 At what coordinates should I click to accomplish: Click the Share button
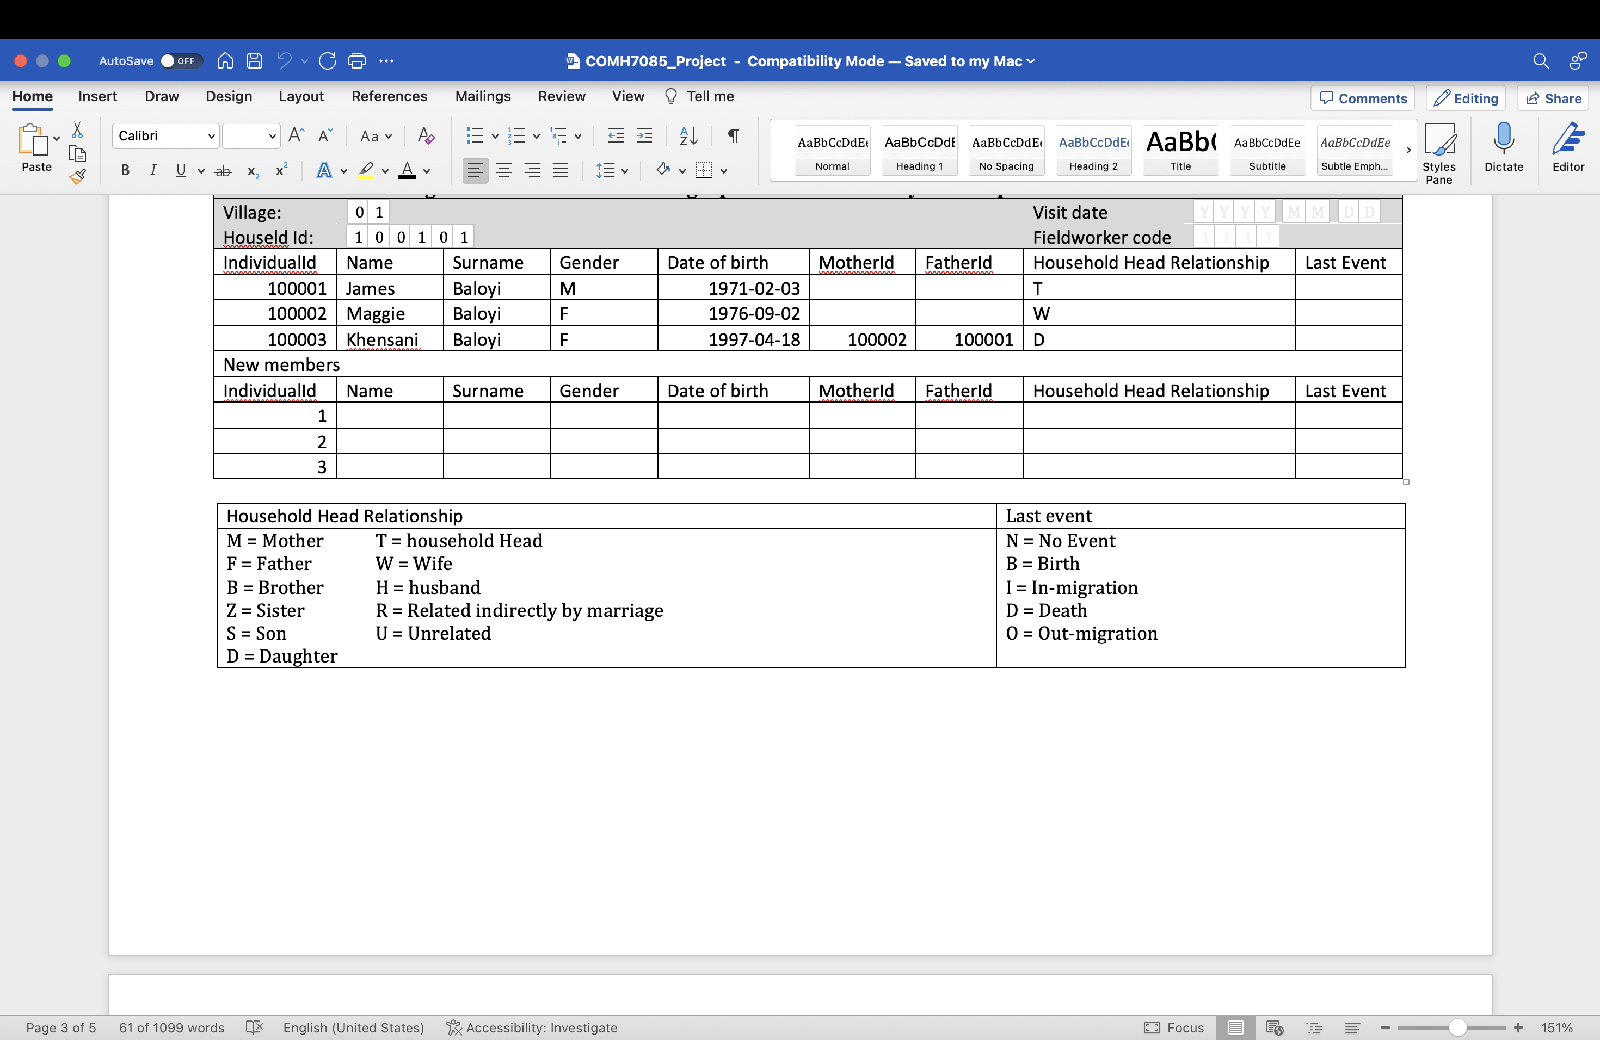(x=1552, y=98)
